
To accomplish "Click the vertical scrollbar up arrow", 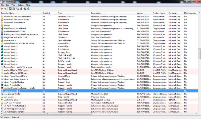I will point(199,13).
